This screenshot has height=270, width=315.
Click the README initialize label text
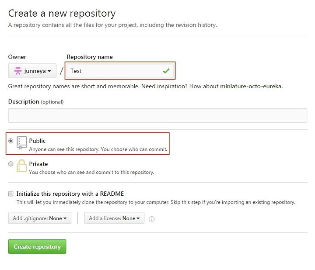coord(70,194)
